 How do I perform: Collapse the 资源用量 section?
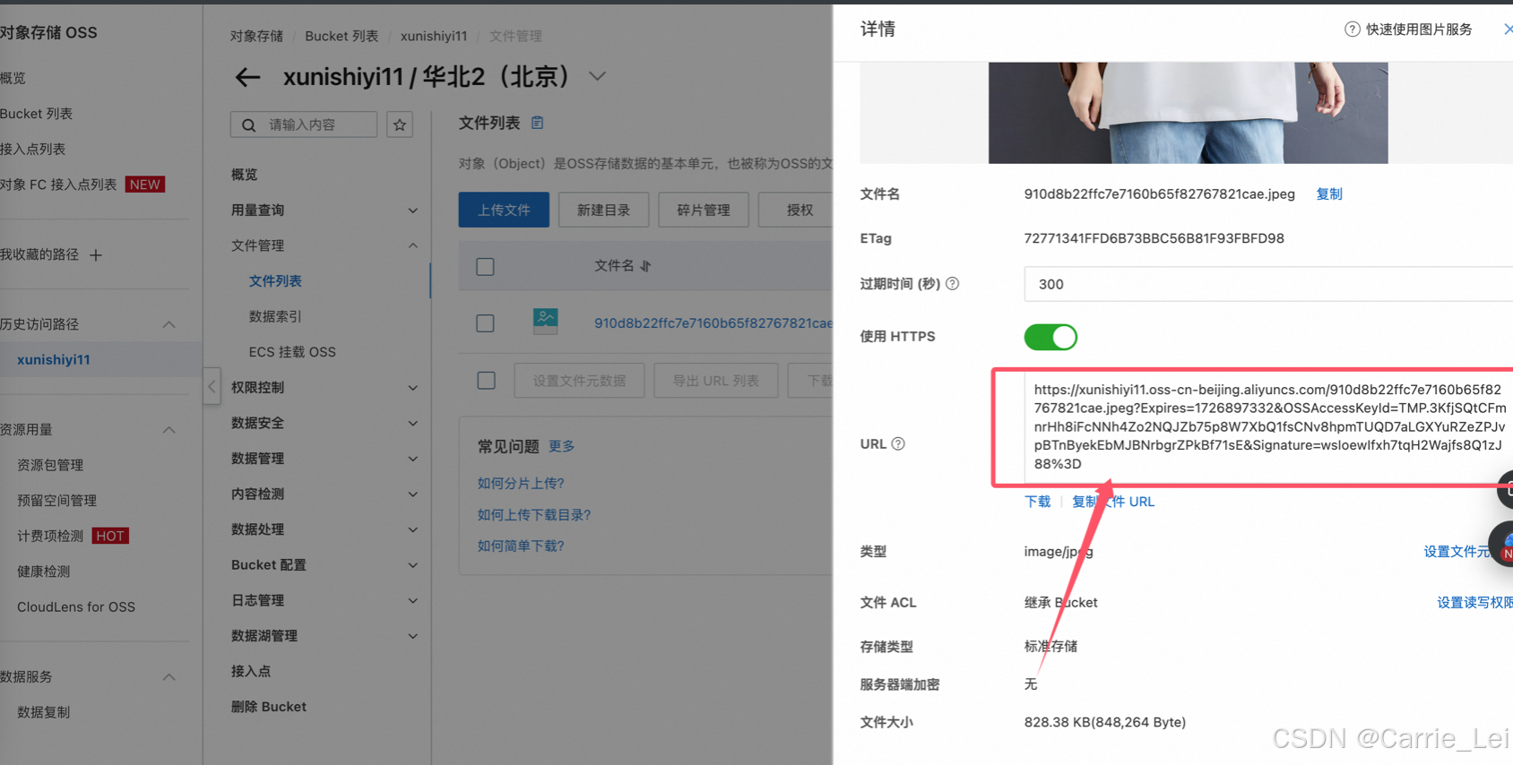click(169, 430)
